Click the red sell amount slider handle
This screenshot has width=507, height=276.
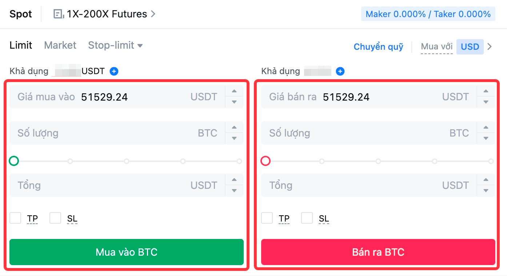pyautogui.click(x=266, y=161)
